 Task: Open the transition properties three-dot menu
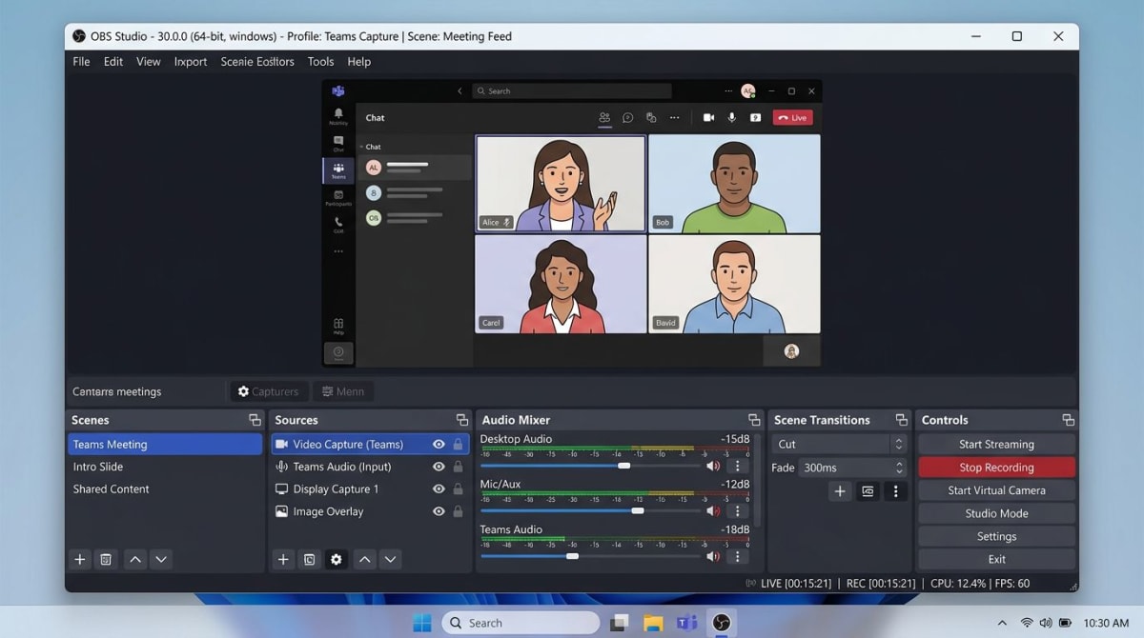point(894,491)
